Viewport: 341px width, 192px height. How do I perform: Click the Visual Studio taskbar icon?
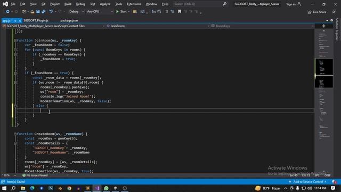[x=97, y=188]
